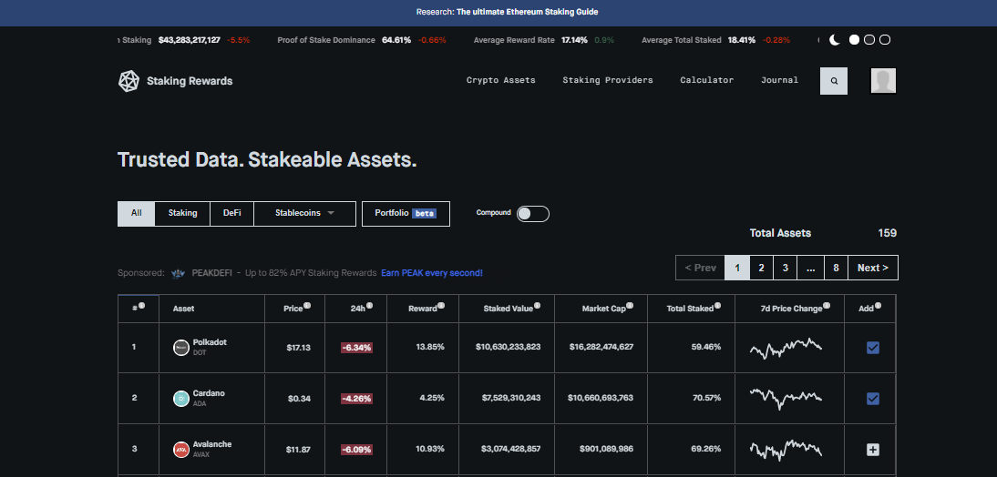997x477 pixels.
Task: Sort by Asset column header
Action: click(183, 309)
